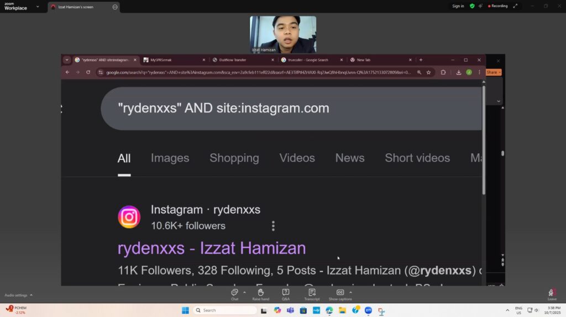Go forward in the browser

coord(77,72)
